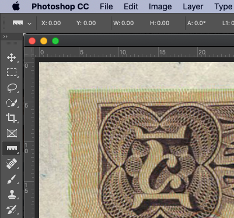Click the W: 0.00 value in options bar
This screenshot has height=218, width=234.
[x=124, y=23]
